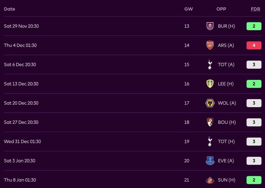Click the Arsenal club crest icon

click(x=210, y=45)
